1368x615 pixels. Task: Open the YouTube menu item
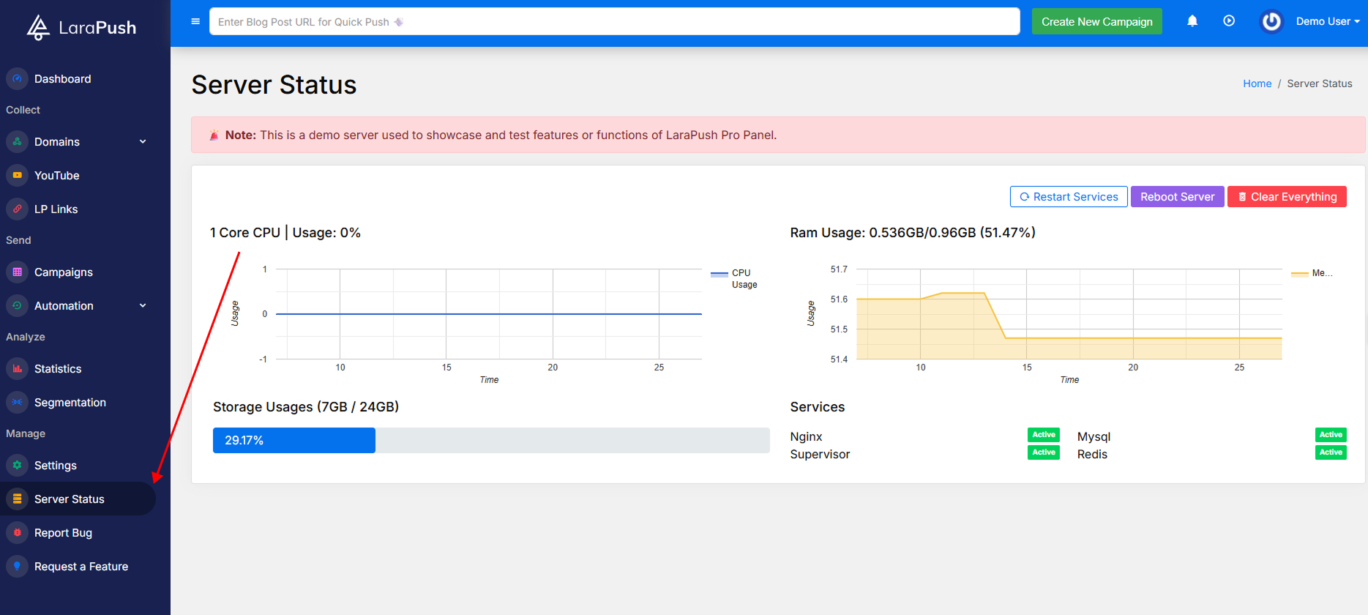(78, 175)
